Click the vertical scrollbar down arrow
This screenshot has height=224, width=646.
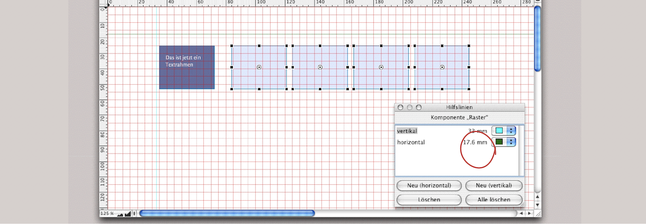pos(537,205)
